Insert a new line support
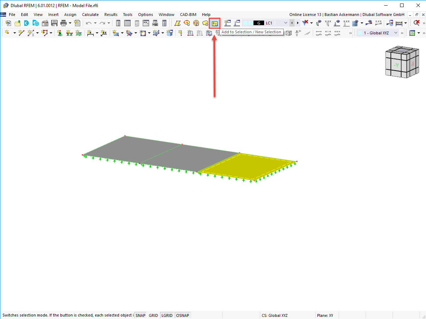The width and height of the screenshot is (426, 319). (x=69, y=33)
